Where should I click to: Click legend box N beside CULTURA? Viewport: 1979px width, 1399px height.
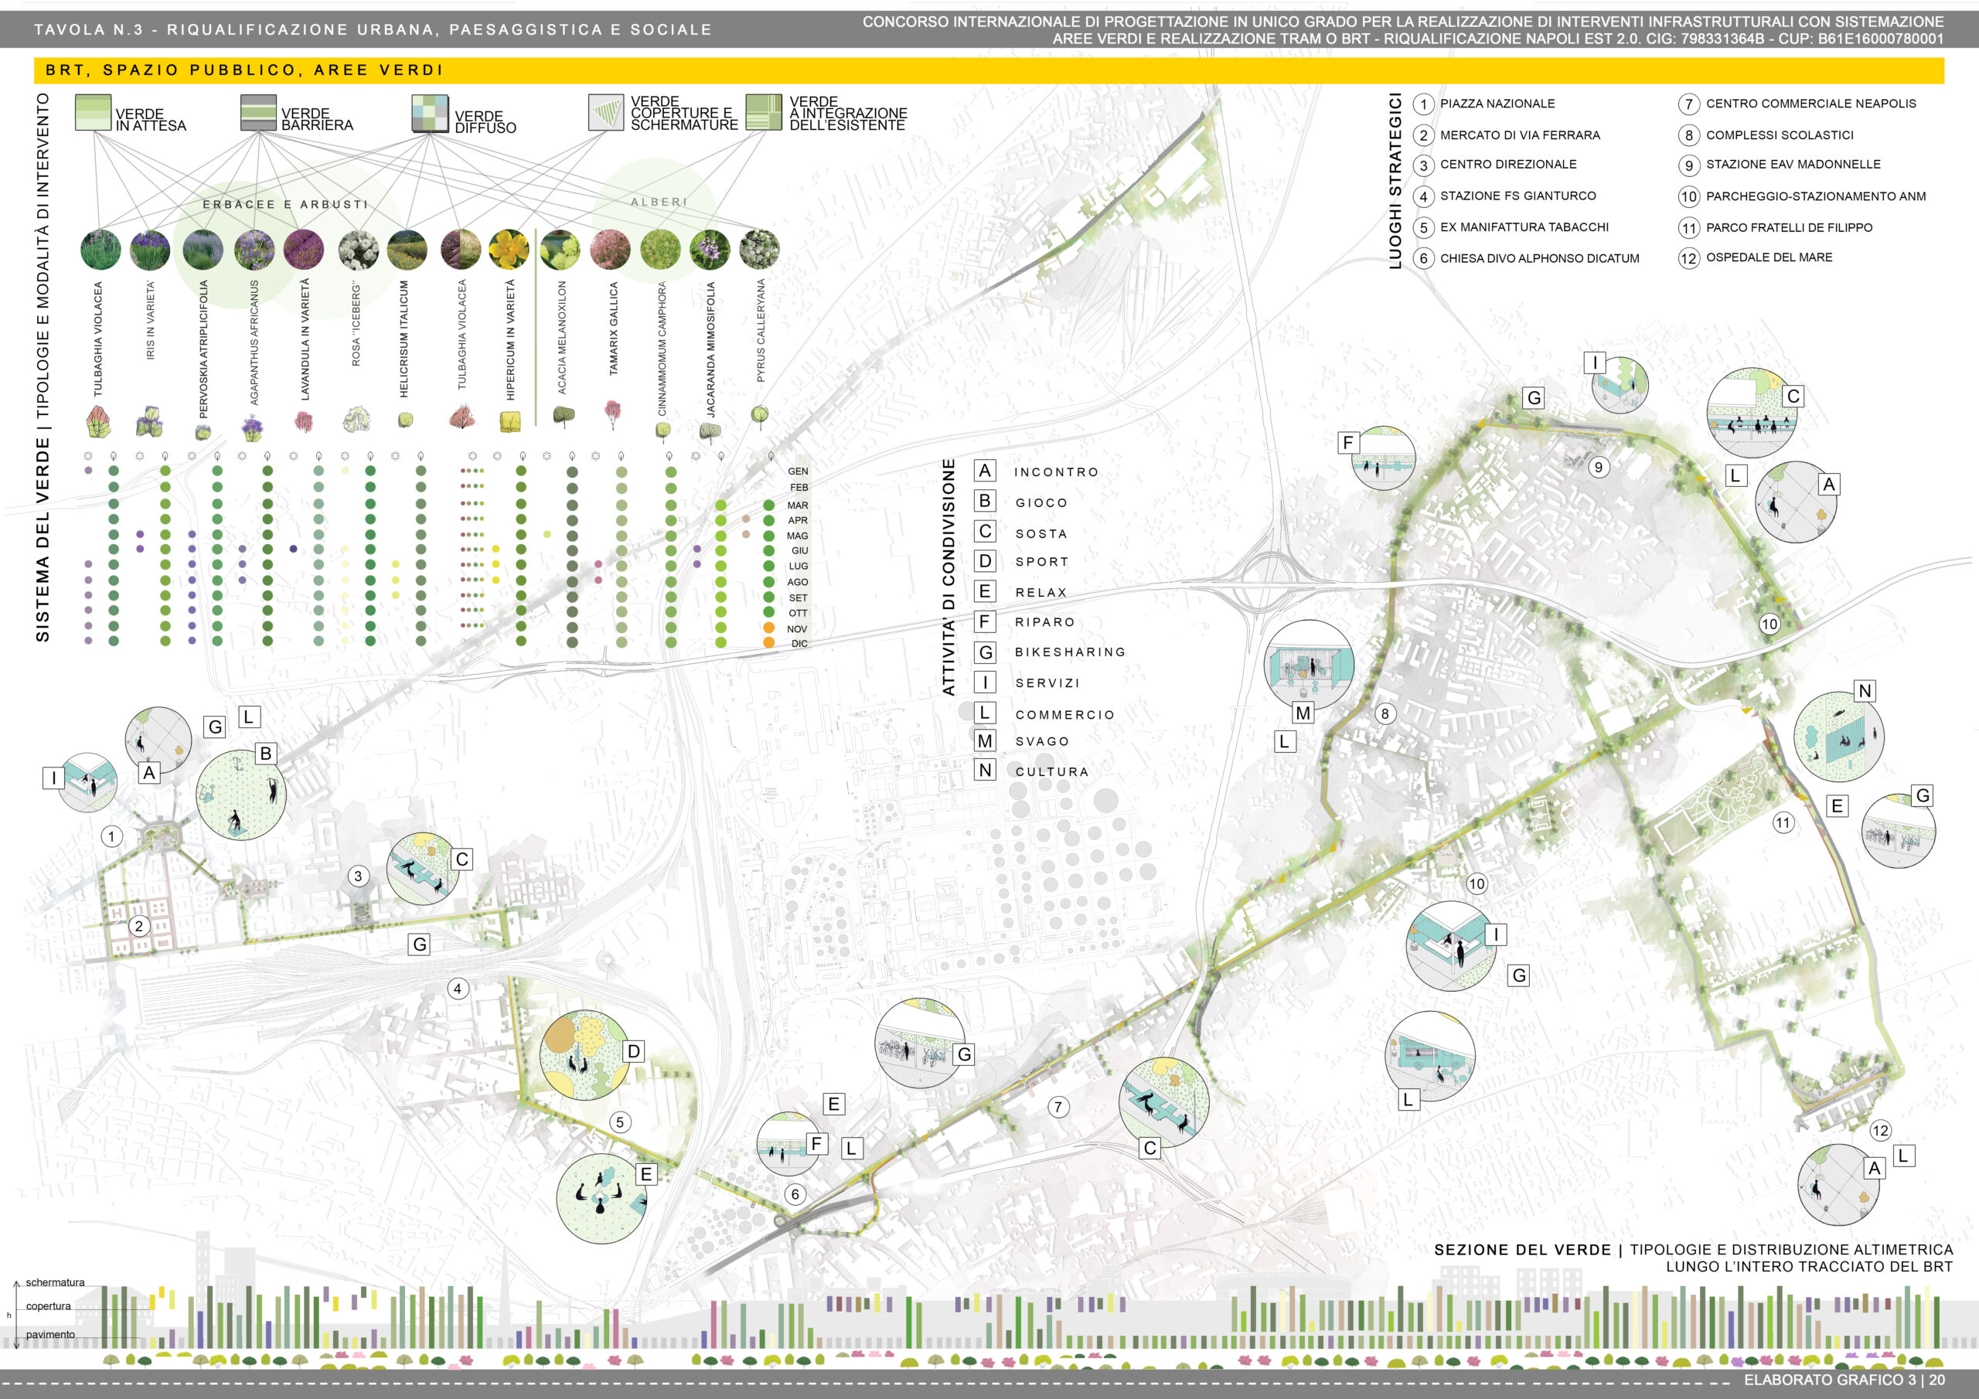tap(984, 770)
